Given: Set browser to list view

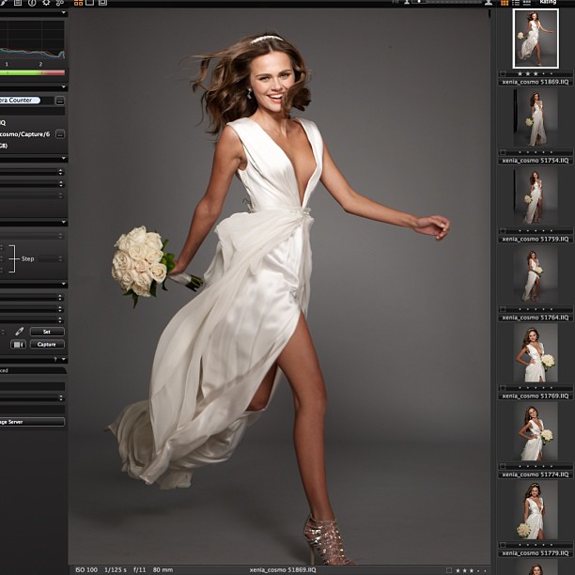Looking at the screenshot, I should 515,3.
